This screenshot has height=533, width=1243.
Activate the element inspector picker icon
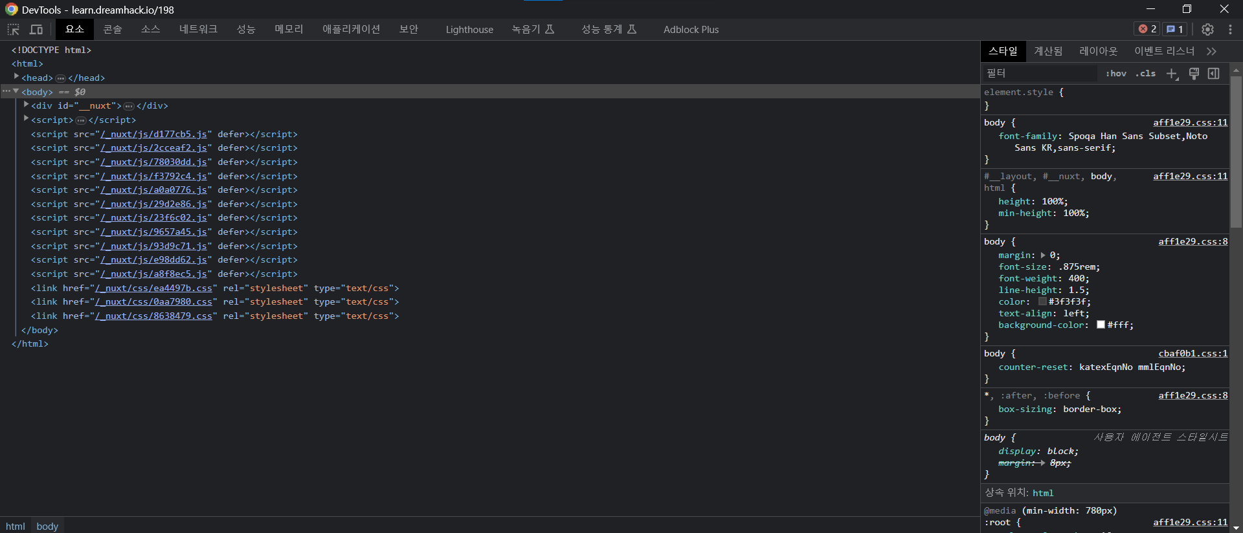(13, 30)
